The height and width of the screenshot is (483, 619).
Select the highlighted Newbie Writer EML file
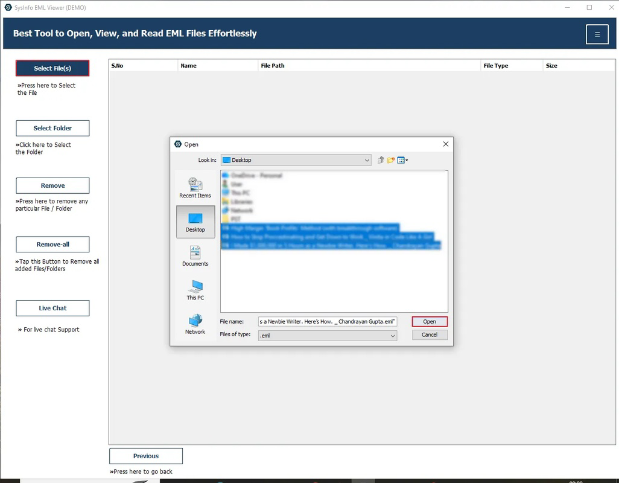tap(332, 245)
